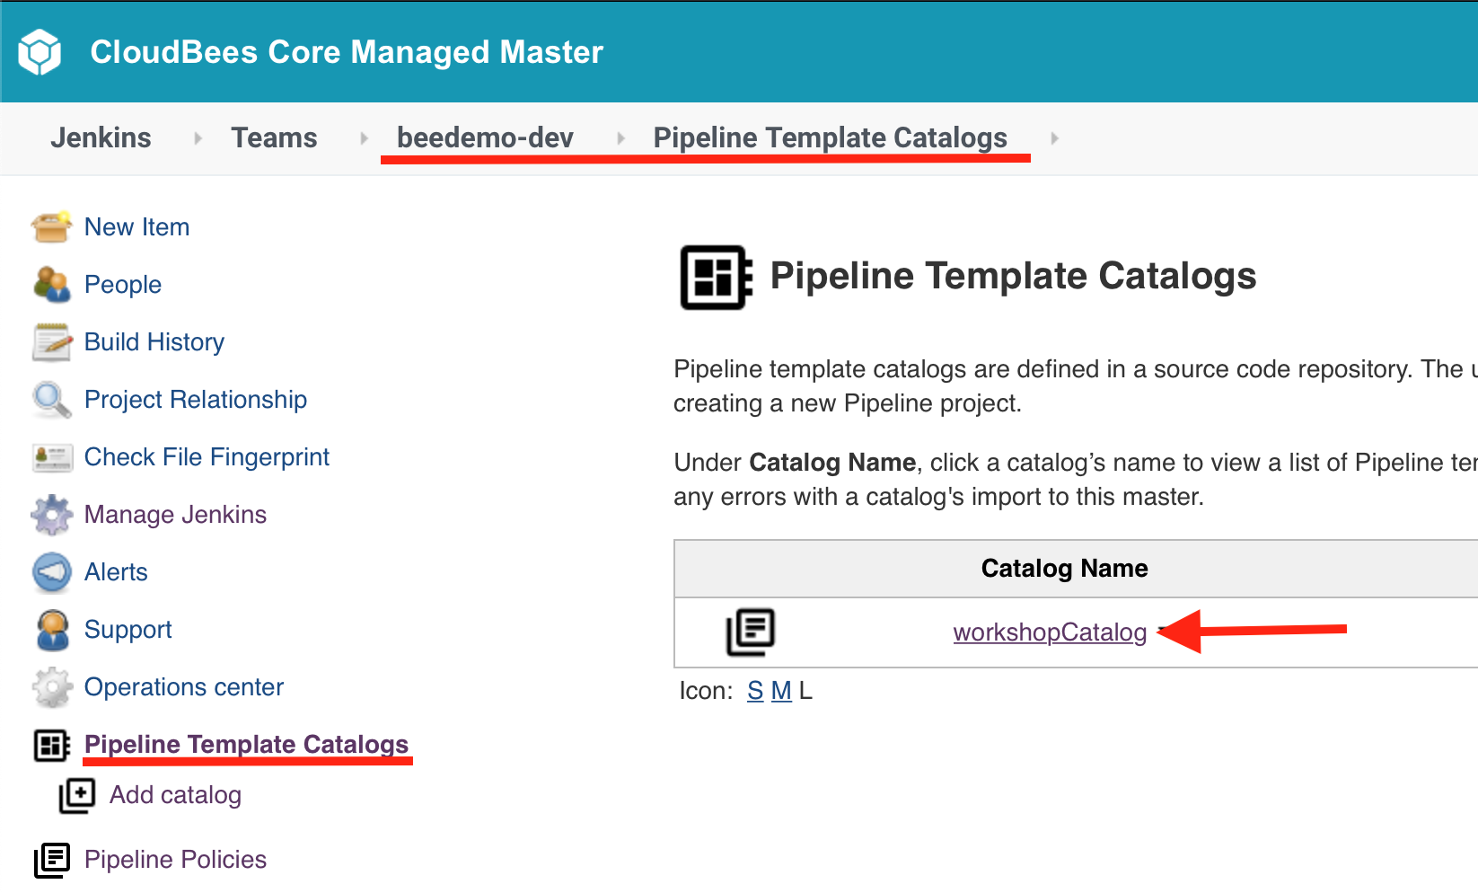
Task: Open Add catalog link
Action: tap(175, 795)
